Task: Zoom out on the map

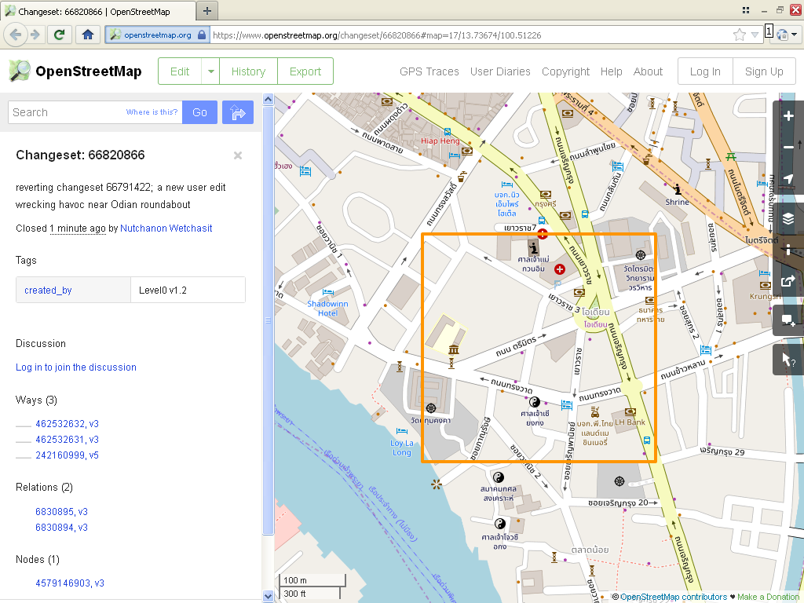Action: (x=788, y=148)
